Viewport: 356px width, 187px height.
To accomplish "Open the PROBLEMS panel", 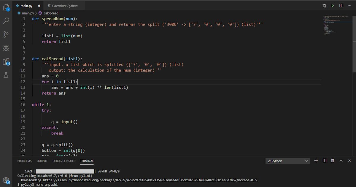I will tap(24, 161).
